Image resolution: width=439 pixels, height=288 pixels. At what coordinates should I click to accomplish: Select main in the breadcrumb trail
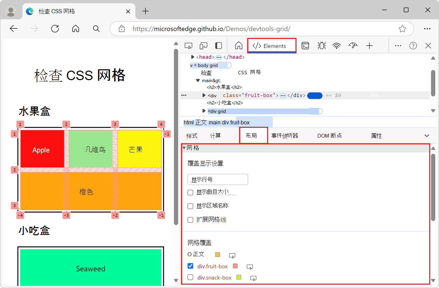[x=214, y=122]
